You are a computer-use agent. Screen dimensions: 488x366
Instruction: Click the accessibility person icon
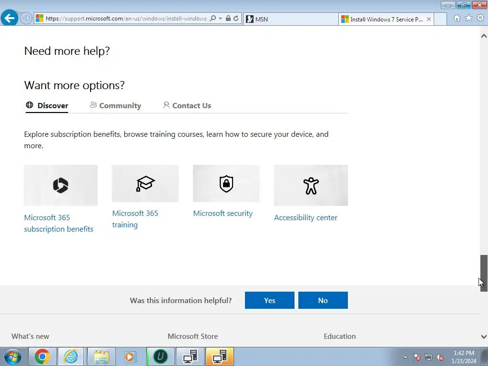[311, 185]
